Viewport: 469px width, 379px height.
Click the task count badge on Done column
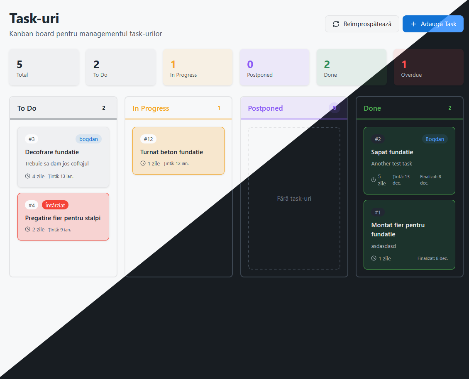[x=449, y=107]
